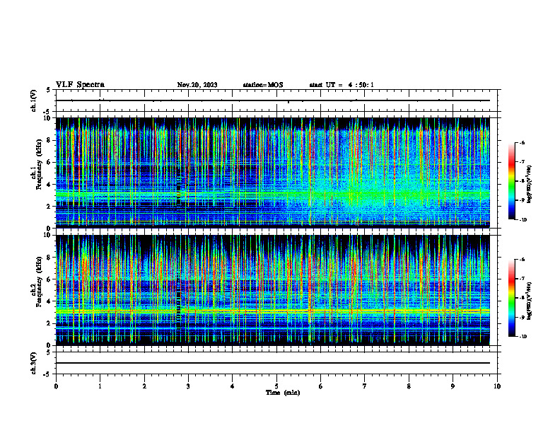This screenshot has width=560, height=433.
Task: Click the "station=MOS" header label
Action: point(263,85)
